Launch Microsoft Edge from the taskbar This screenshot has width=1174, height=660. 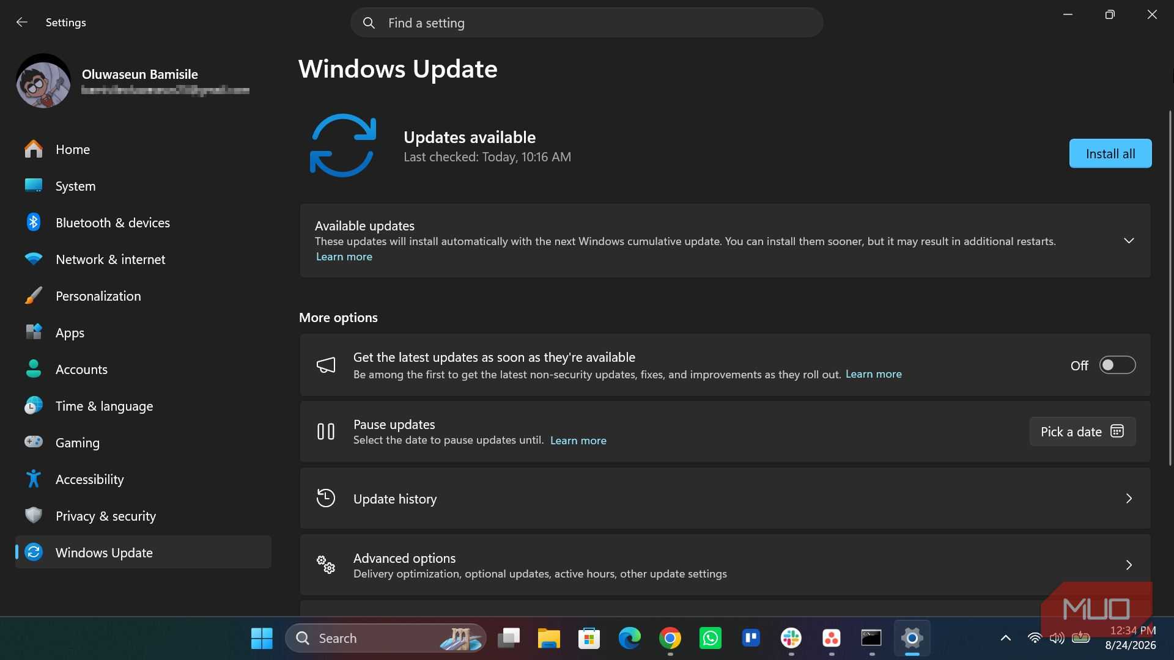[x=629, y=639]
